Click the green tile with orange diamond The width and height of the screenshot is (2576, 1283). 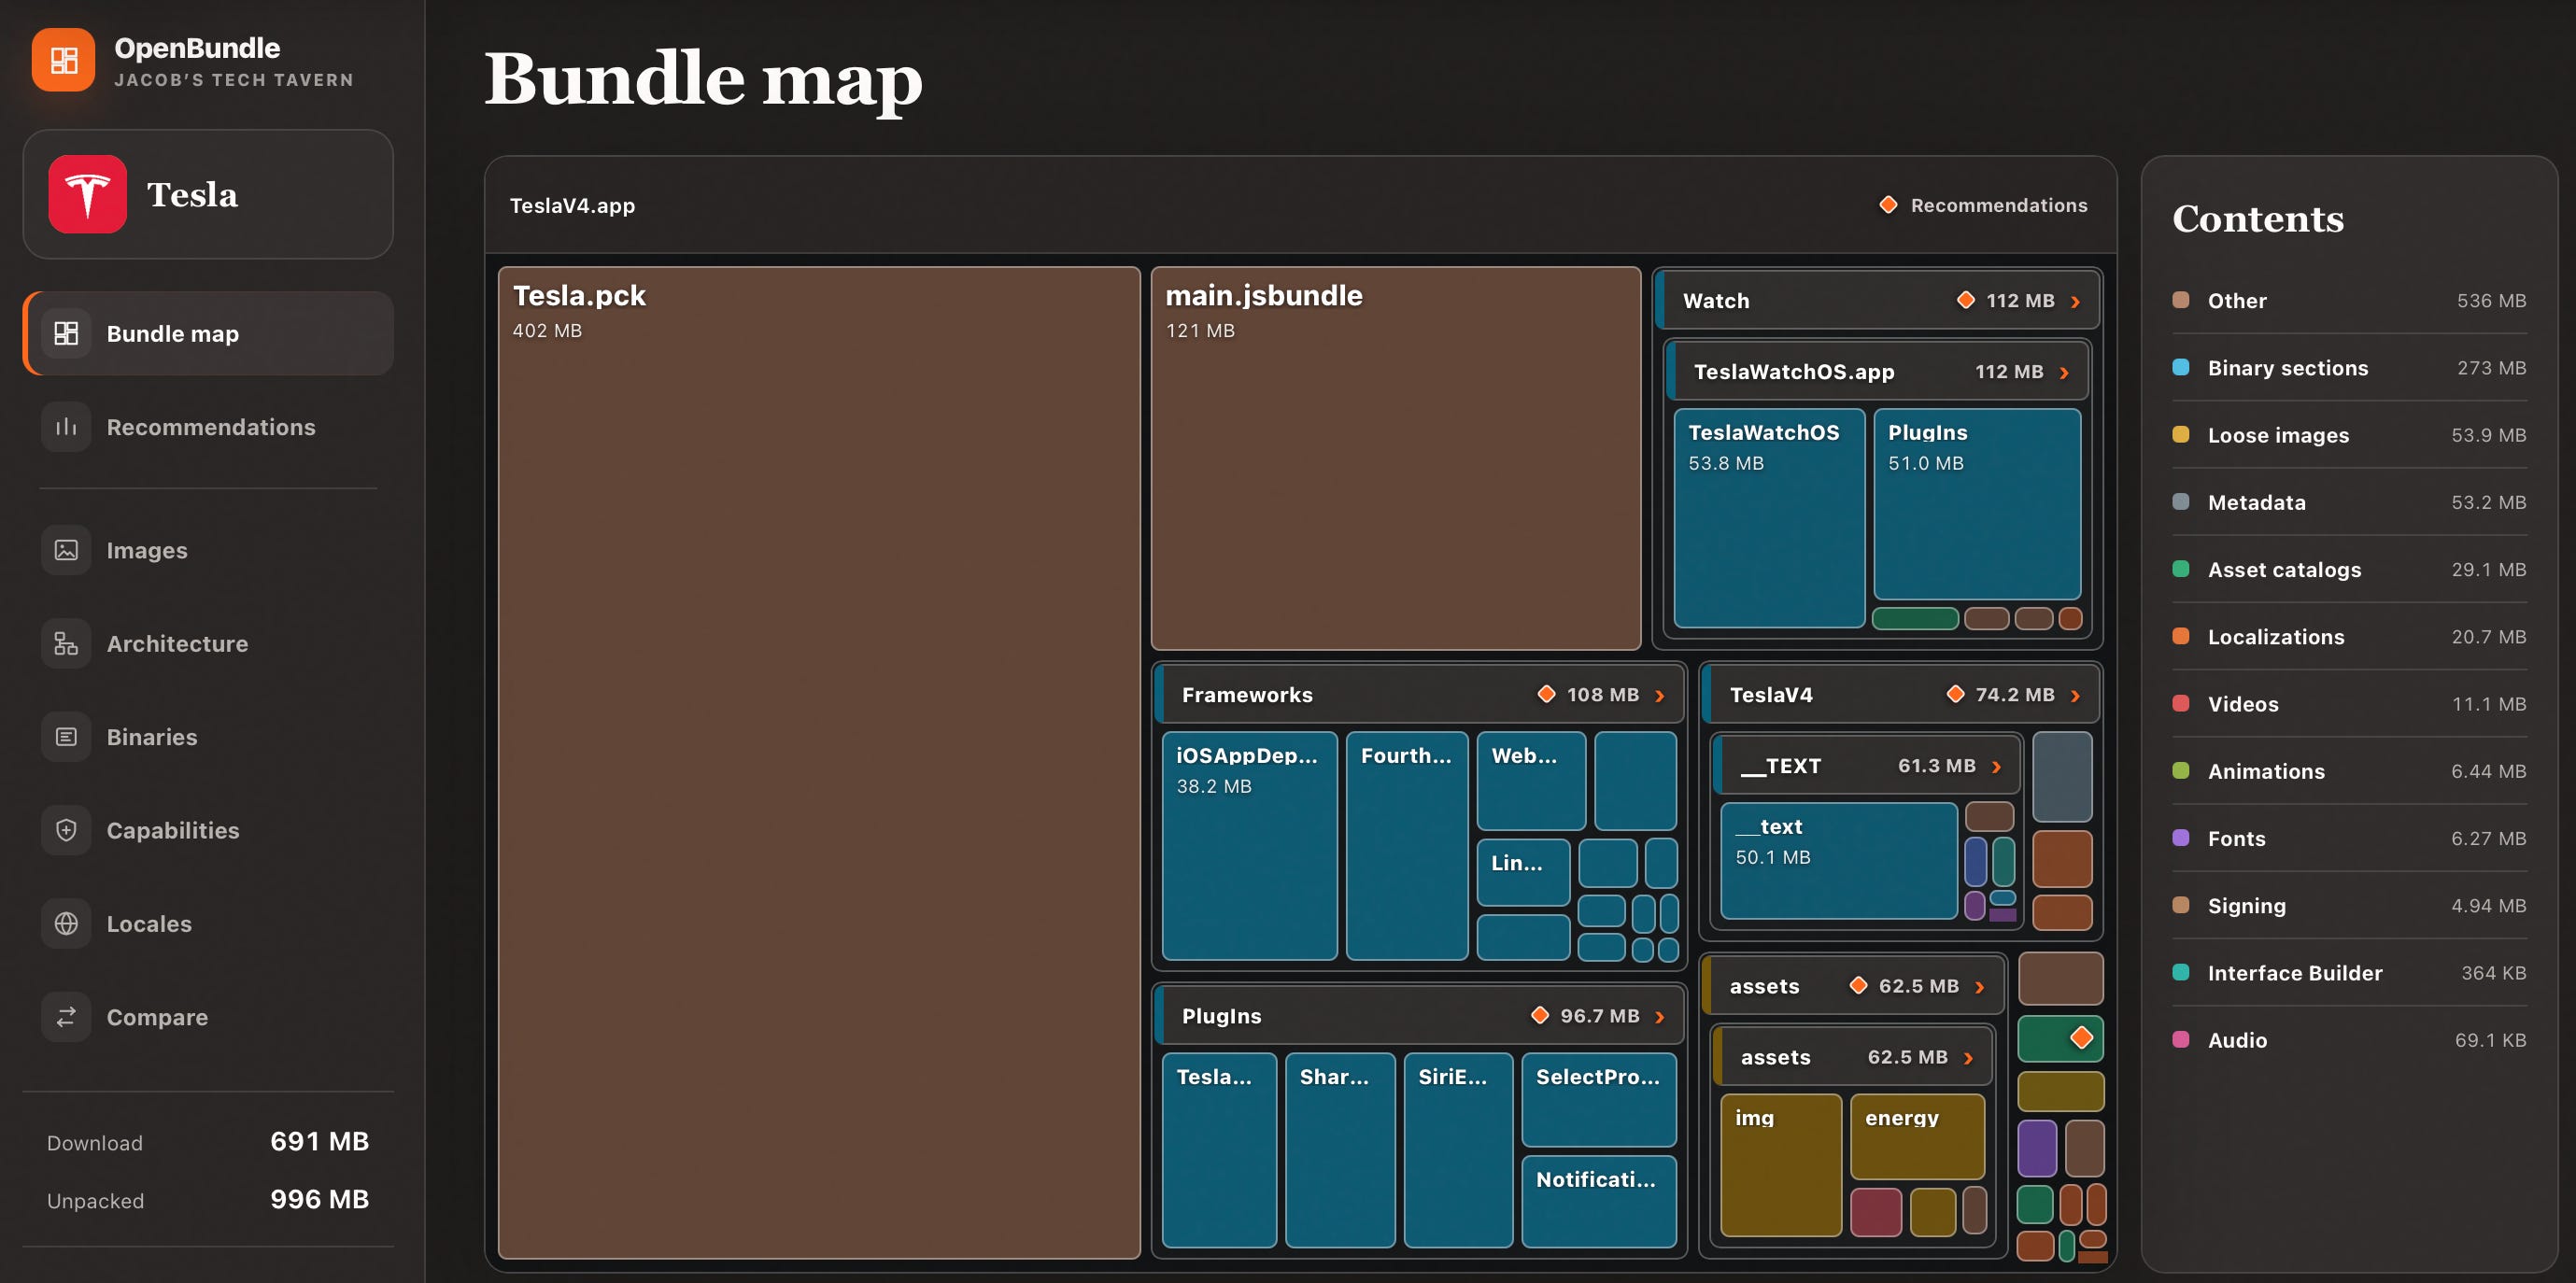(2061, 1038)
